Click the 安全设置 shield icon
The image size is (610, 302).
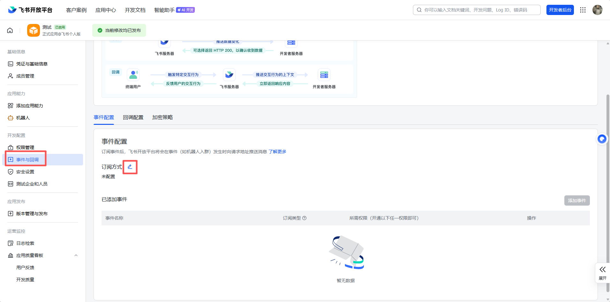click(x=11, y=172)
